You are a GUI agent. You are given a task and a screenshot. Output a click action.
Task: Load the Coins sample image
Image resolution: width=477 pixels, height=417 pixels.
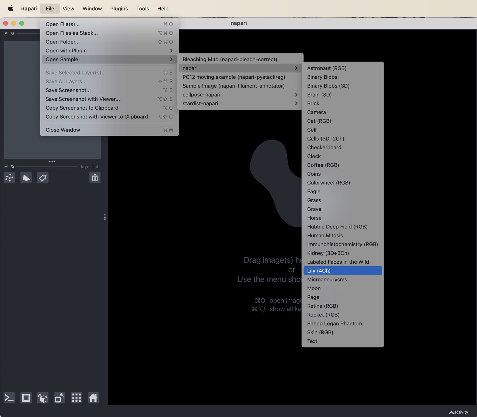point(343,174)
